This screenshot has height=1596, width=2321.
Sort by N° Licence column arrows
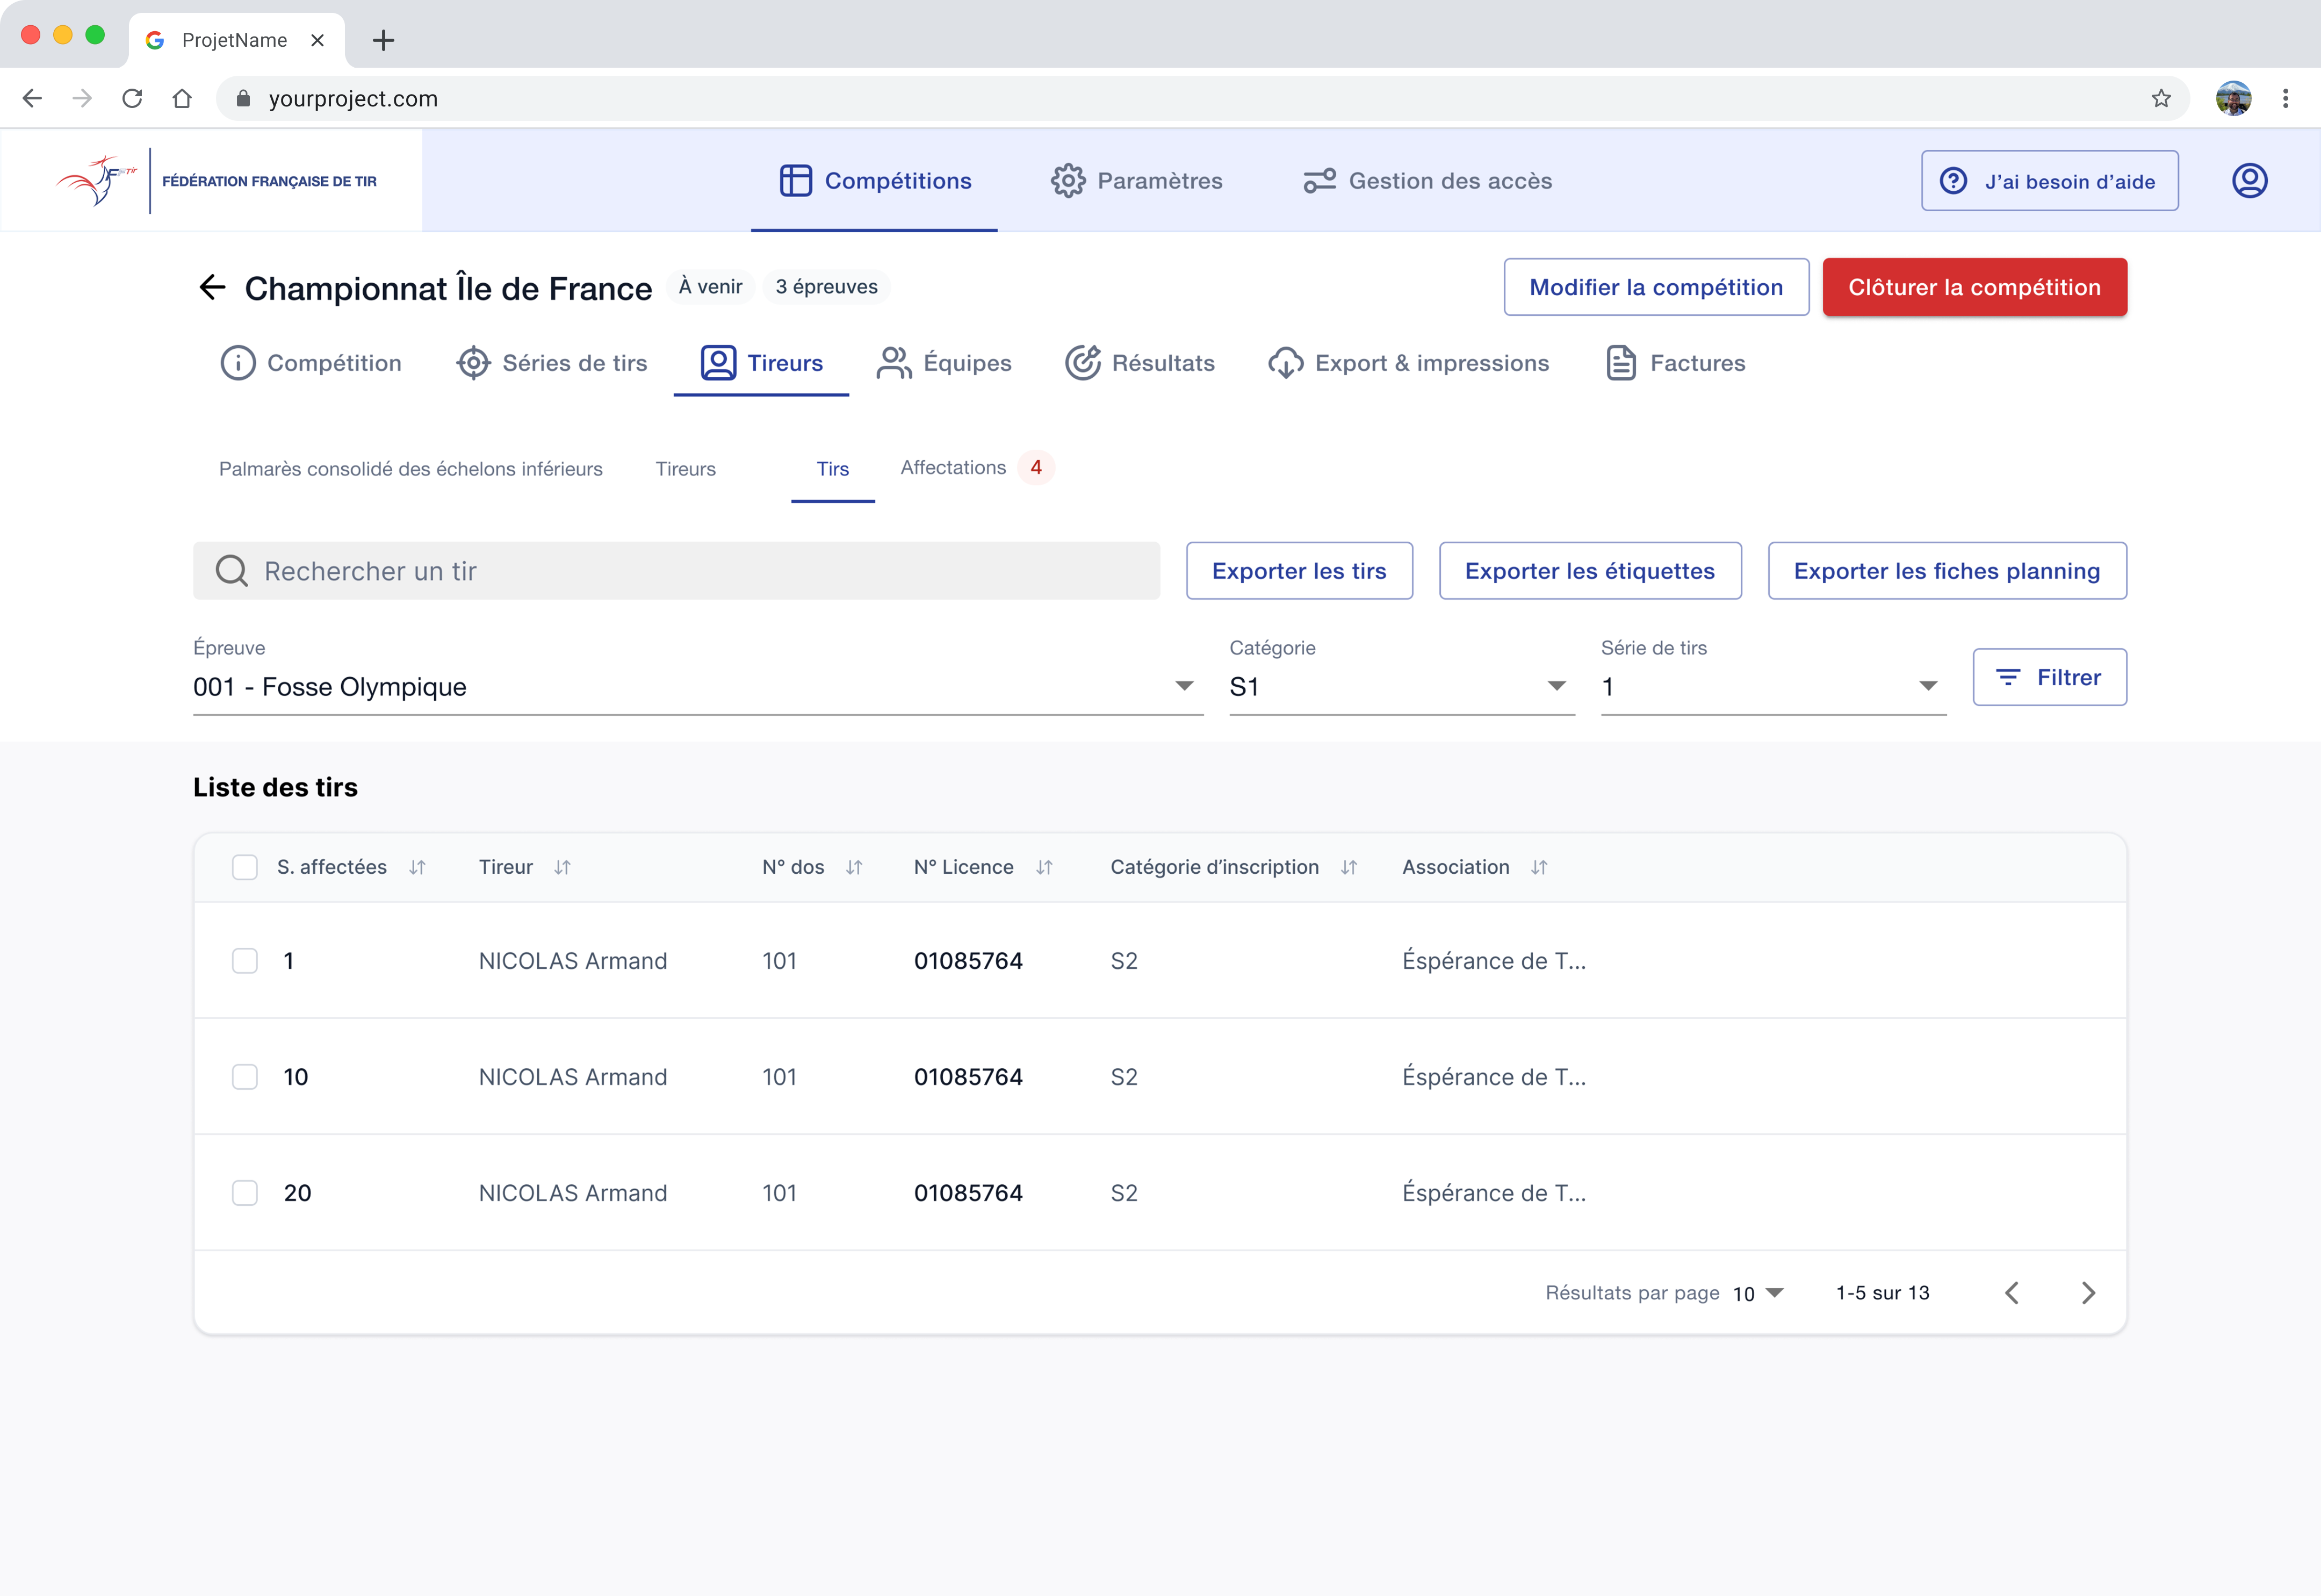pos(1044,867)
